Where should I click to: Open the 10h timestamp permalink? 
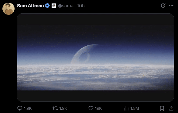click(81, 6)
